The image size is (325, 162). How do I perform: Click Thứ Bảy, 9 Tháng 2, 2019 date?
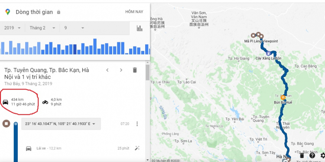pos(28,84)
